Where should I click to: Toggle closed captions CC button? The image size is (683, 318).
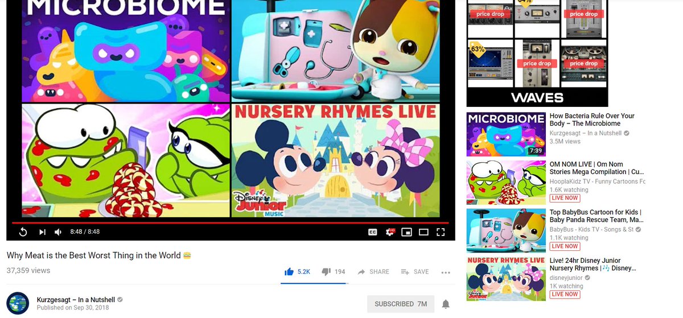pos(373,232)
